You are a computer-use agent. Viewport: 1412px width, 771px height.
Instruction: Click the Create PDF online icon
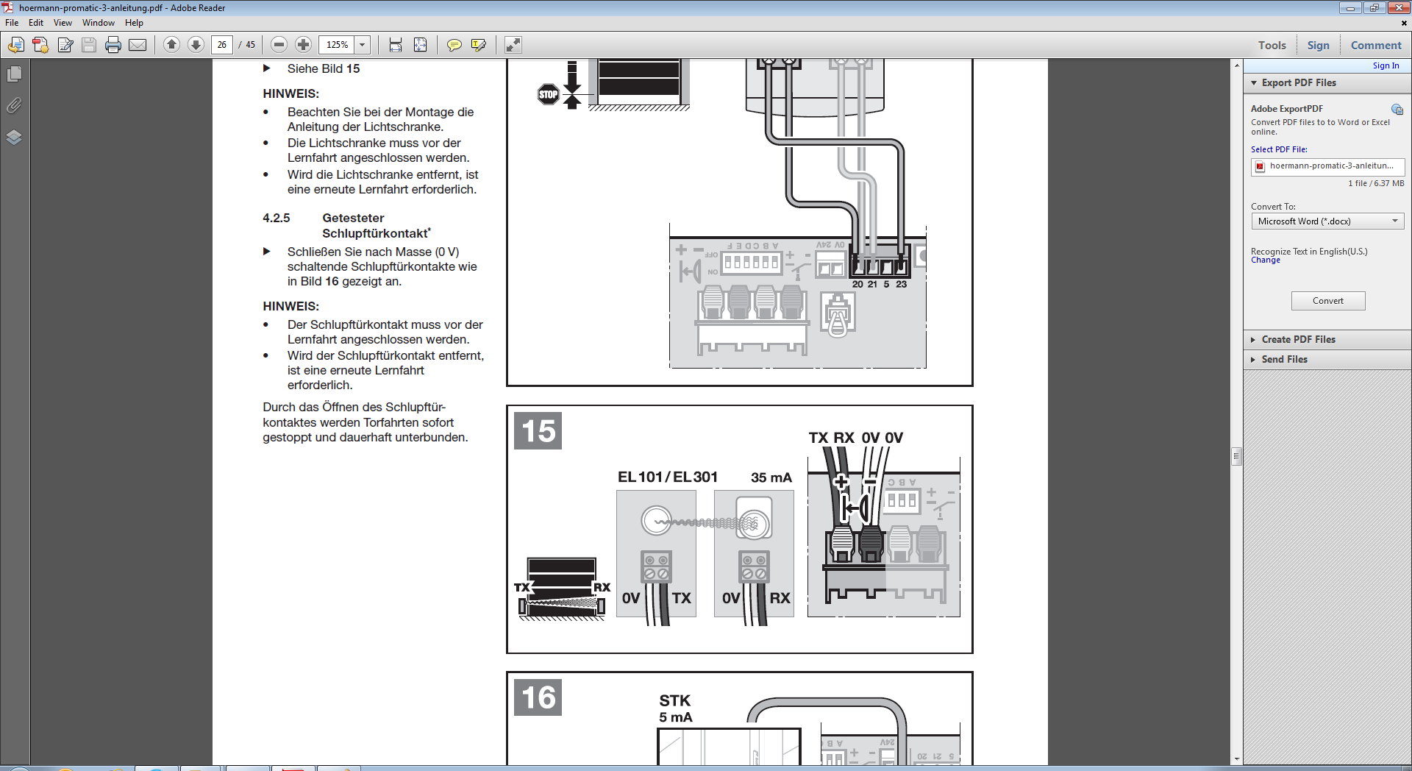point(40,45)
